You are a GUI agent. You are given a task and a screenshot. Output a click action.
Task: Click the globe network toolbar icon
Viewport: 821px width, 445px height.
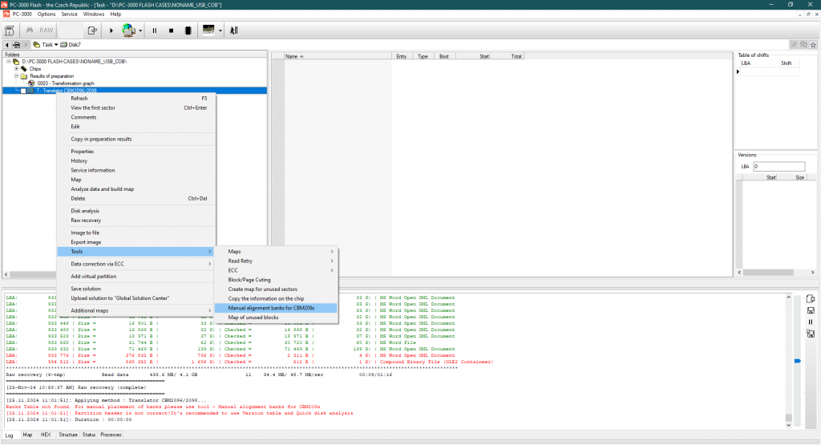tap(128, 30)
